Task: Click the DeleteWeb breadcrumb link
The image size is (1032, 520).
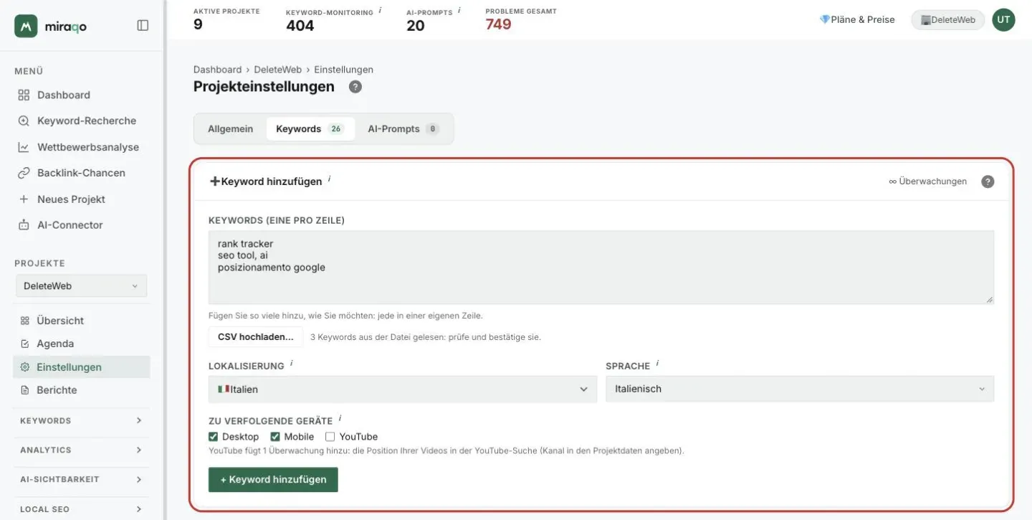Action: [x=278, y=70]
